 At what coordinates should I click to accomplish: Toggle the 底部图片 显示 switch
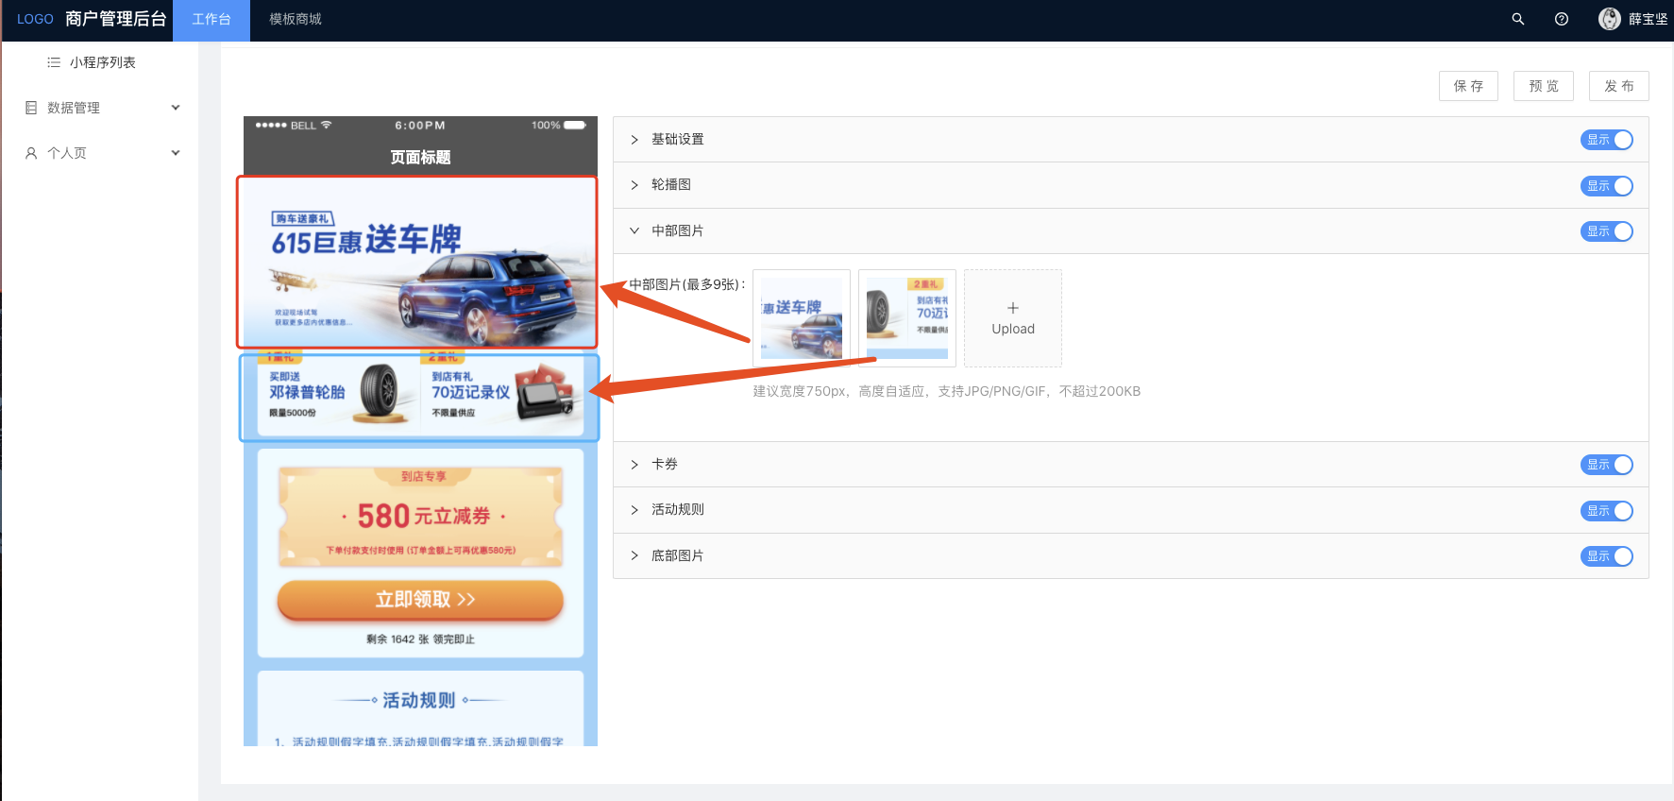click(1607, 556)
